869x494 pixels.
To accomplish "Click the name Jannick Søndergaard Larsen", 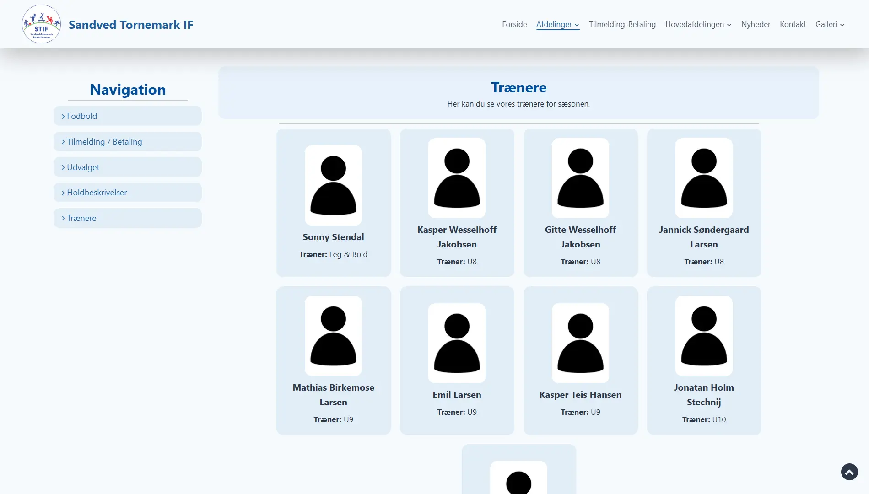I will click(x=704, y=237).
